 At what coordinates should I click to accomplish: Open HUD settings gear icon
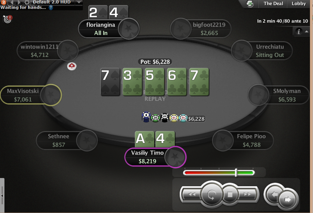[x=27, y=2]
